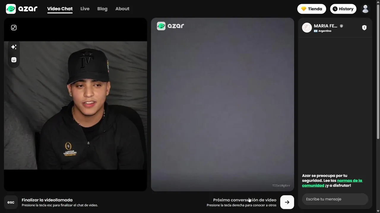Click the esc key button to end call
This screenshot has width=380, height=213.
coord(11,202)
